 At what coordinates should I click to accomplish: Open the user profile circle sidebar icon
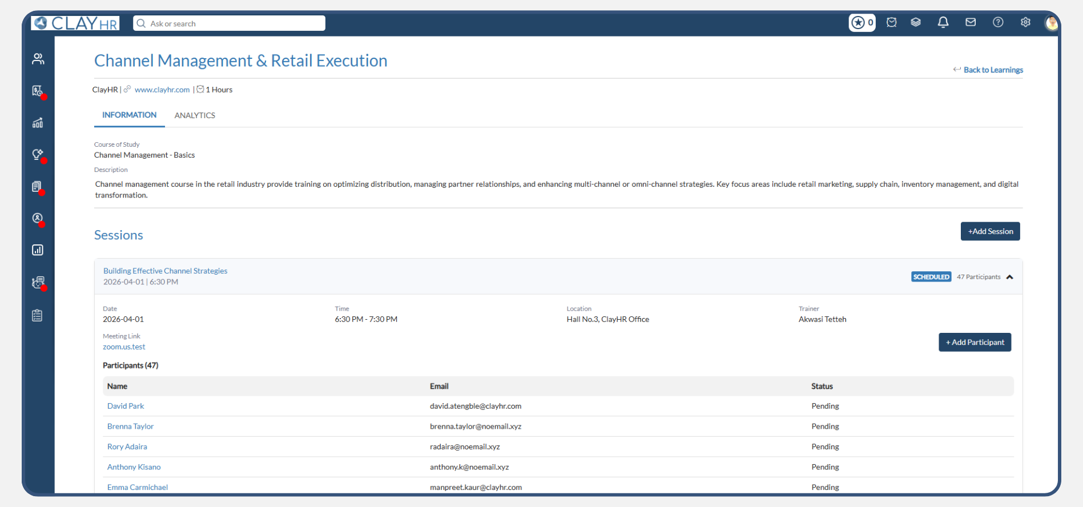pos(38,218)
